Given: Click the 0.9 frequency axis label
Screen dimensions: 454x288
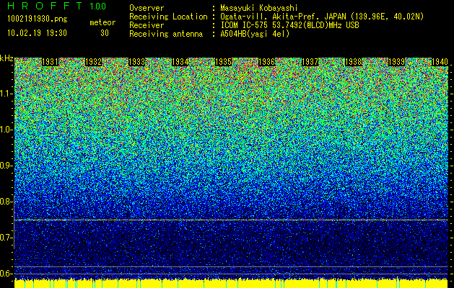Looking at the screenshot, I should click(x=6, y=166).
